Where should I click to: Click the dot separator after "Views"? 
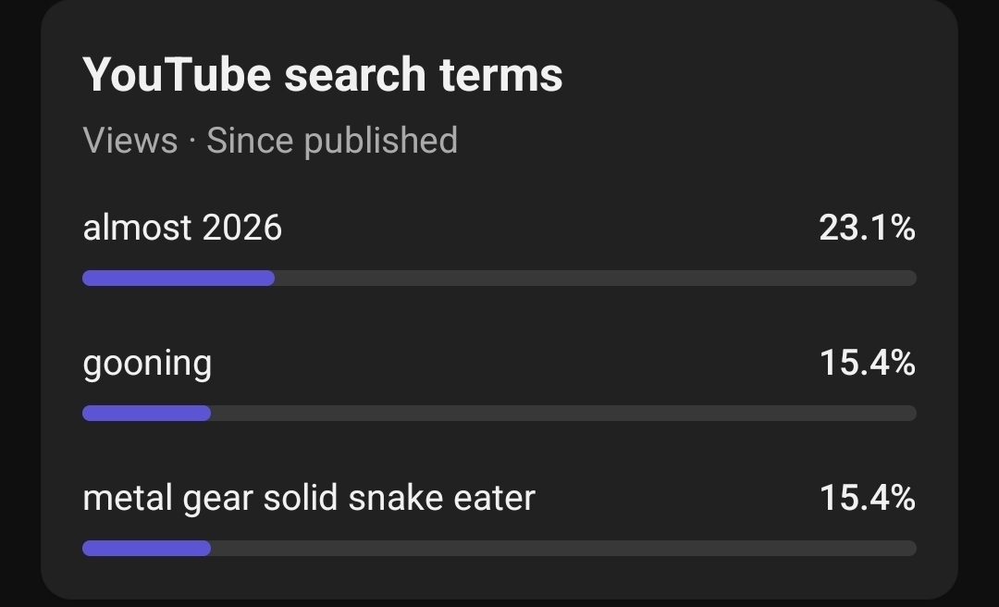tap(191, 142)
